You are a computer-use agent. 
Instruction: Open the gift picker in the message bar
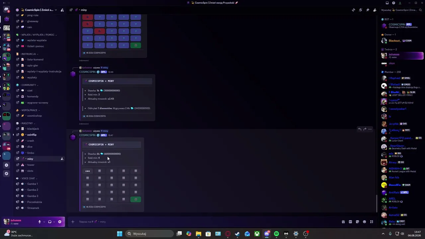[343, 222]
